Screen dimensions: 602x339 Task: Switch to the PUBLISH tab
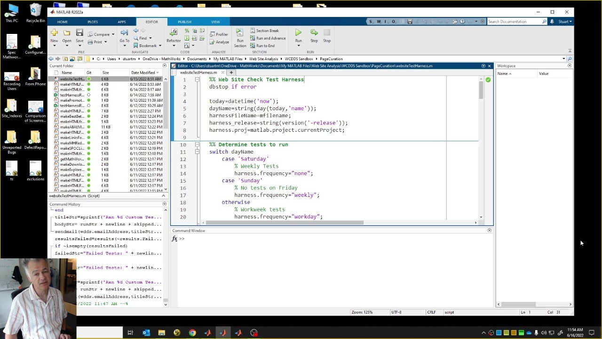pos(184,22)
